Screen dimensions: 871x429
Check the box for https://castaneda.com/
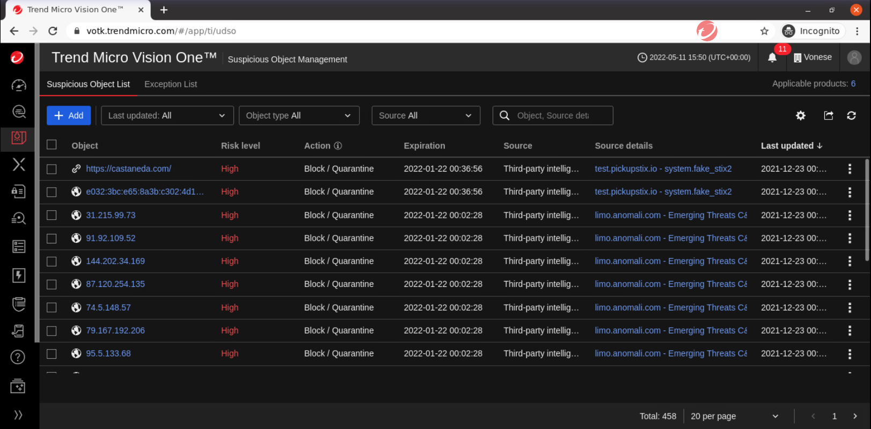click(52, 169)
